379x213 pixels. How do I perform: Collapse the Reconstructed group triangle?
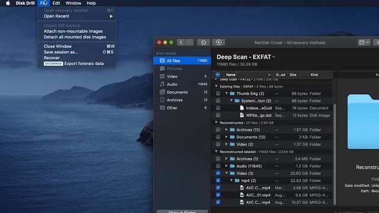[216, 122]
